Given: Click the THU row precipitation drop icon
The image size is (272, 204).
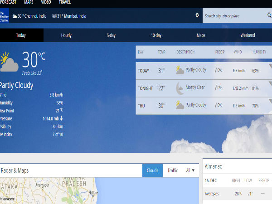Looking at the screenshot, I should [216, 105].
